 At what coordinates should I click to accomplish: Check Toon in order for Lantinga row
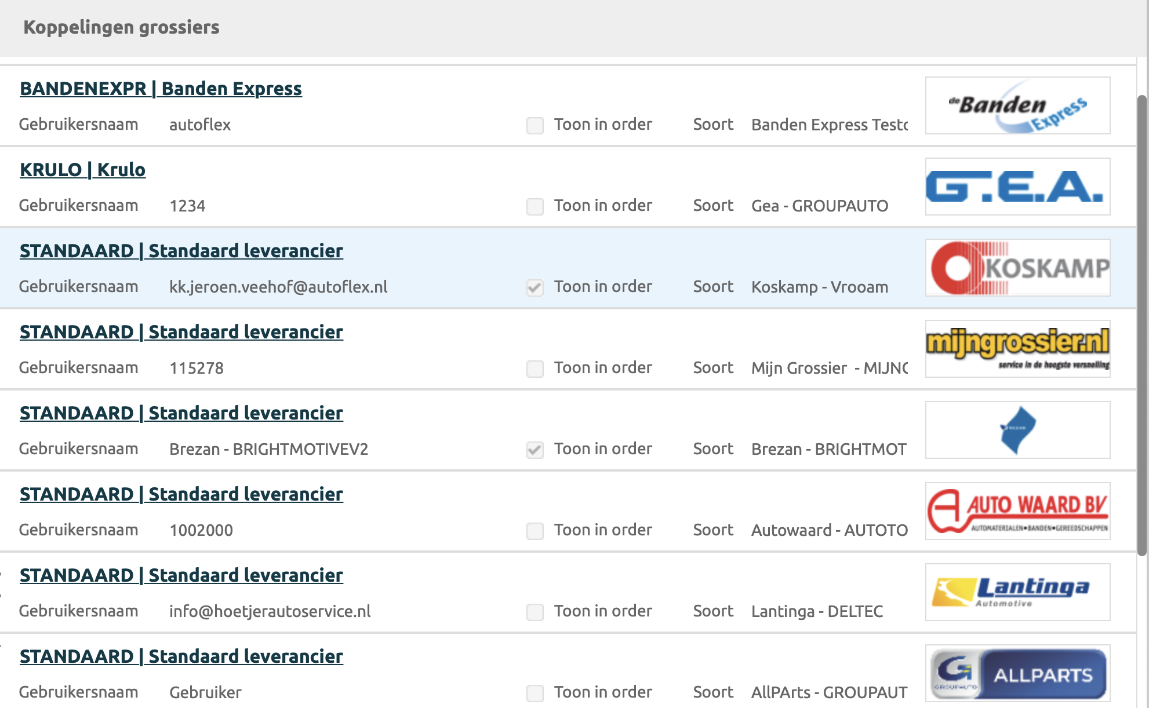pos(534,612)
